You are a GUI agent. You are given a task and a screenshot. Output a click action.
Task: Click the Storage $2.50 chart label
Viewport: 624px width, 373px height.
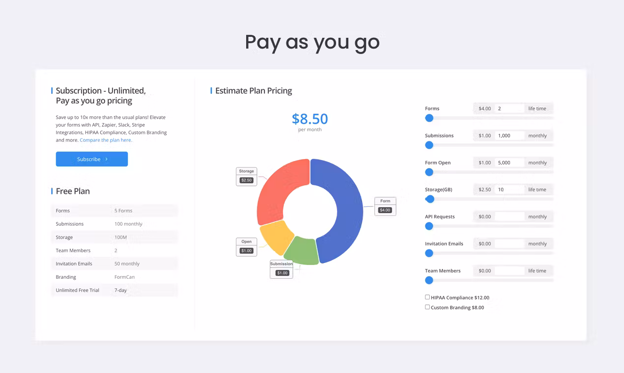click(x=247, y=176)
